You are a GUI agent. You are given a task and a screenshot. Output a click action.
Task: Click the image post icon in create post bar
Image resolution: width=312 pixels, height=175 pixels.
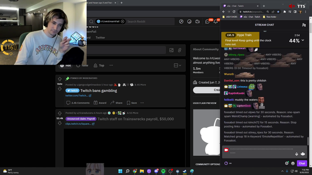tap(171, 50)
